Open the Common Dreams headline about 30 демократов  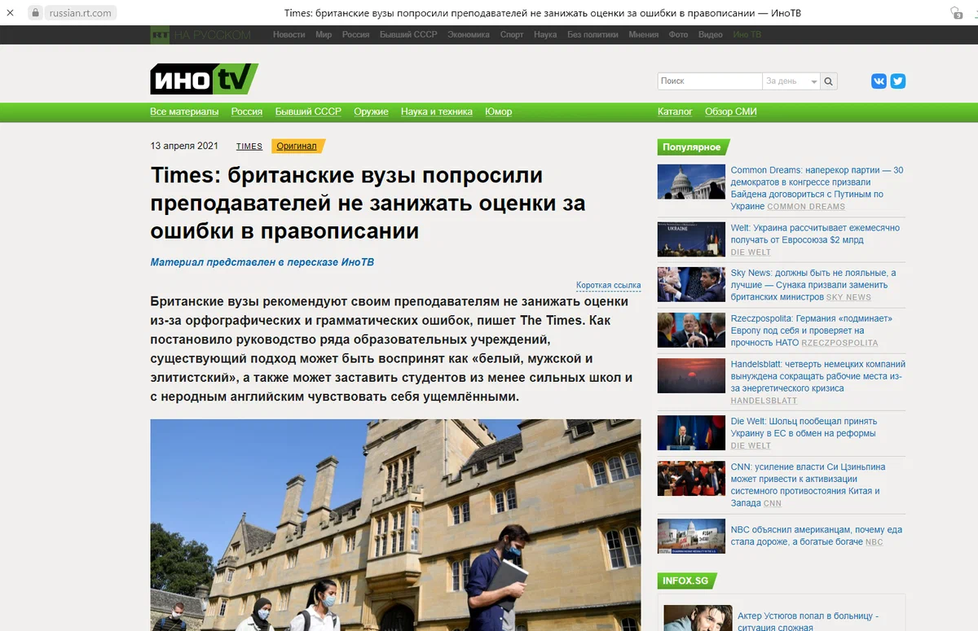pos(817,188)
